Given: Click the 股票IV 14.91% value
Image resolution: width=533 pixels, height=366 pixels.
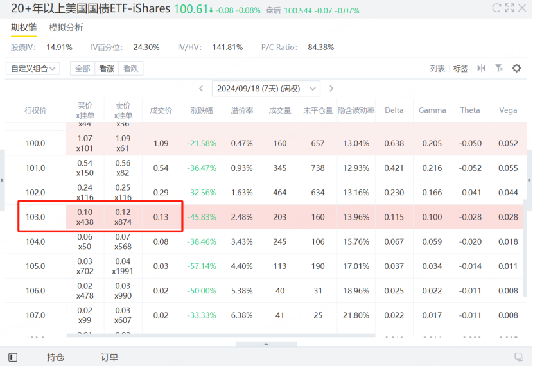Looking at the screenshot, I should pos(59,48).
